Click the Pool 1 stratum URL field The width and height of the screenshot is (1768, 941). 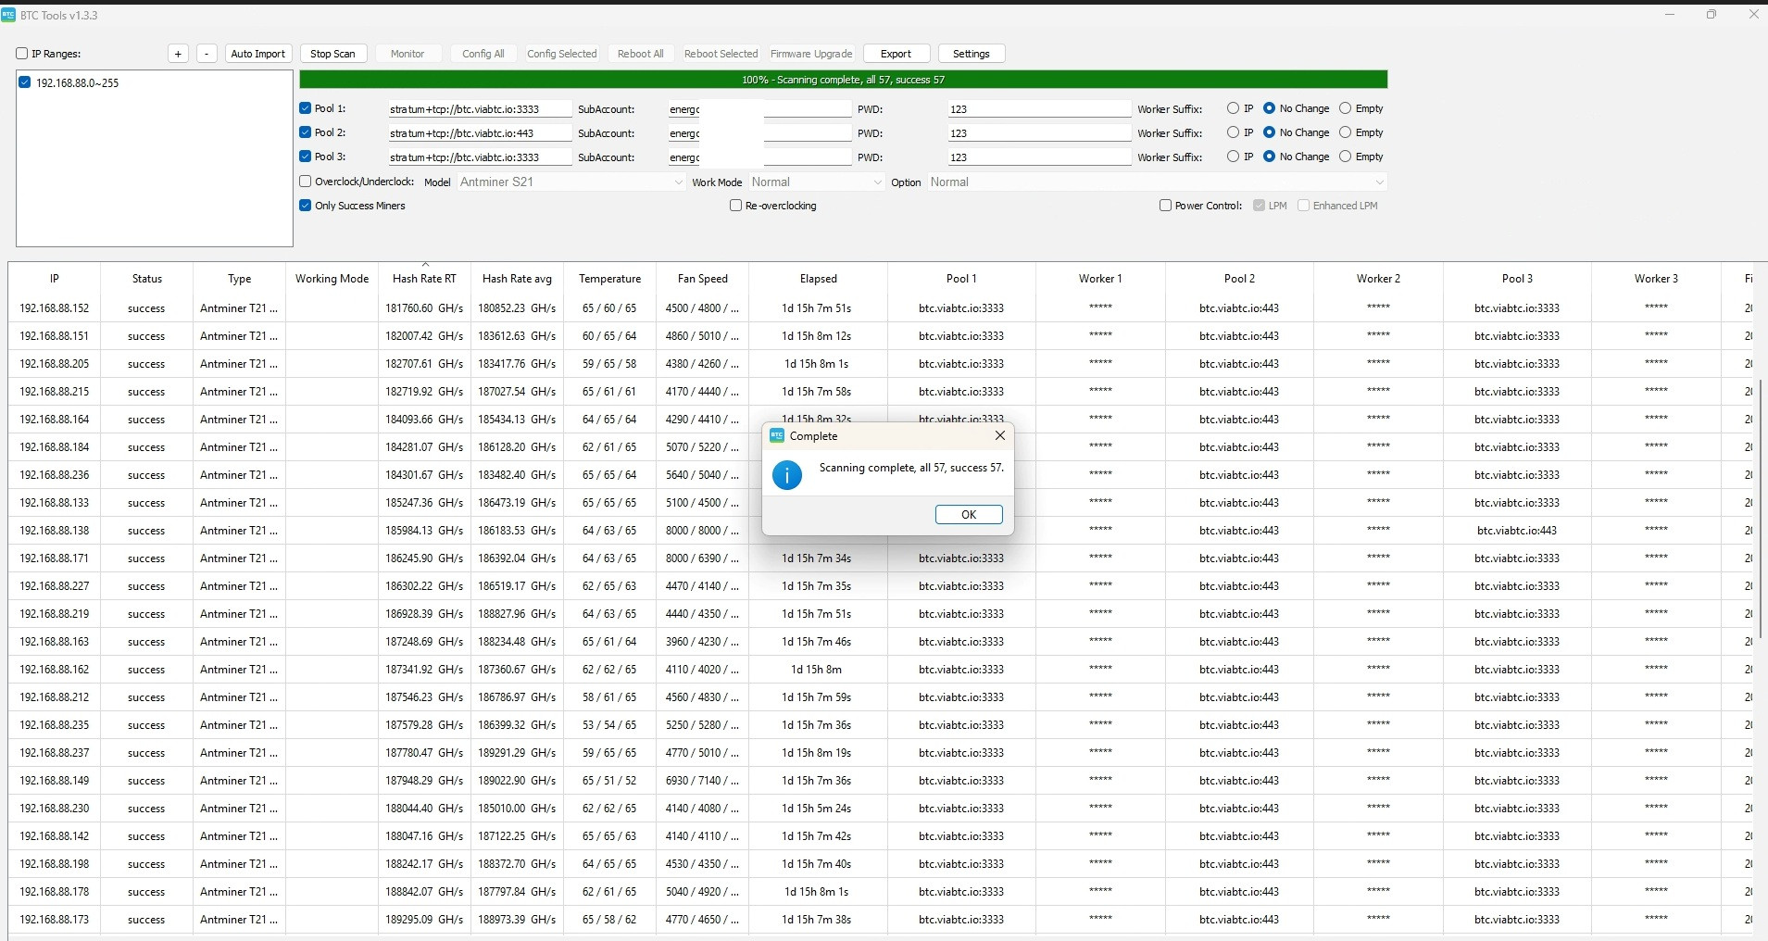pyautogui.click(x=480, y=109)
